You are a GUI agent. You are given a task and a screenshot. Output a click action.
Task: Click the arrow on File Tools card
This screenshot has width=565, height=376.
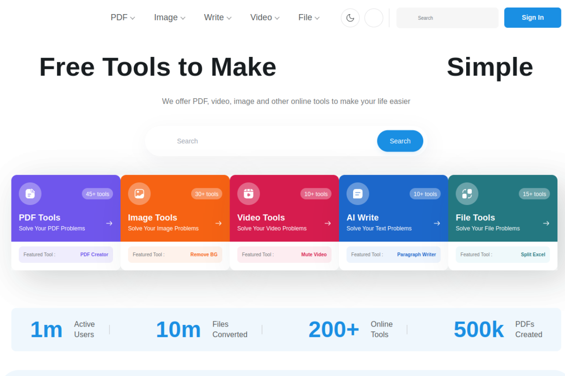(x=546, y=223)
